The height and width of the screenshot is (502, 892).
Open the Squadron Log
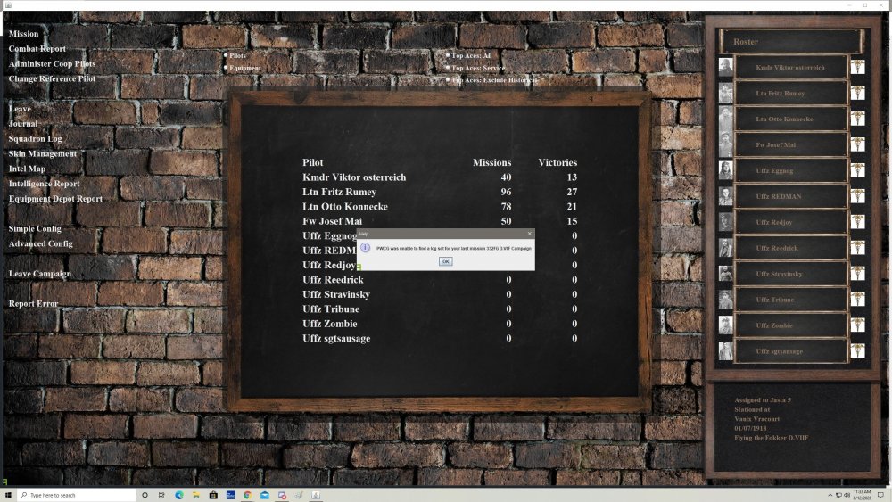click(x=36, y=139)
